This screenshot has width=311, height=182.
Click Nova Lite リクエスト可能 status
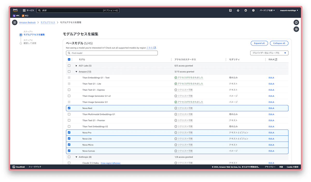point(183,139)
